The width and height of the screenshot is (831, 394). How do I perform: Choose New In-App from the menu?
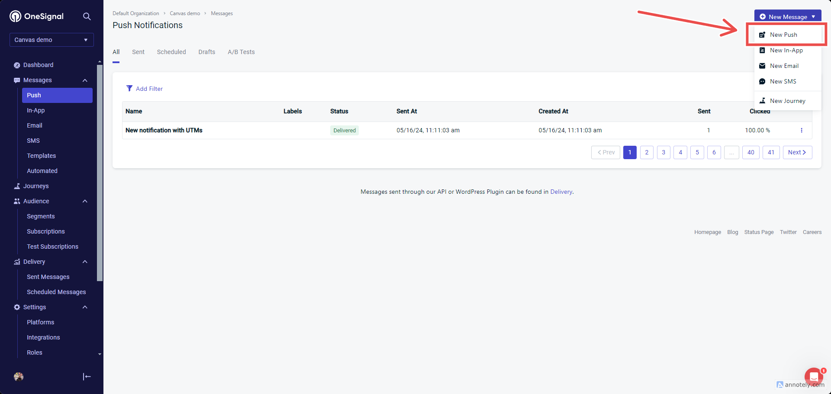788,50
